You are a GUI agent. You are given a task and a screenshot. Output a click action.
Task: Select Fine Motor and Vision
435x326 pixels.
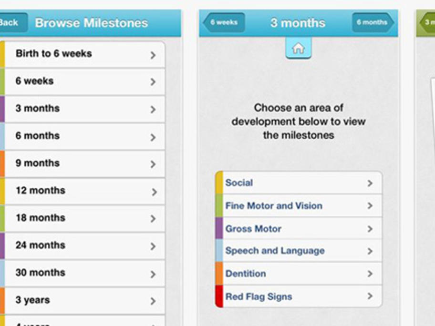pos(299,206)
